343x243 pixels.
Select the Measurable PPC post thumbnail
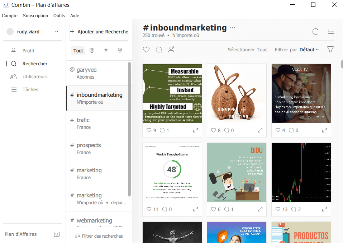[x=172, y=94]
